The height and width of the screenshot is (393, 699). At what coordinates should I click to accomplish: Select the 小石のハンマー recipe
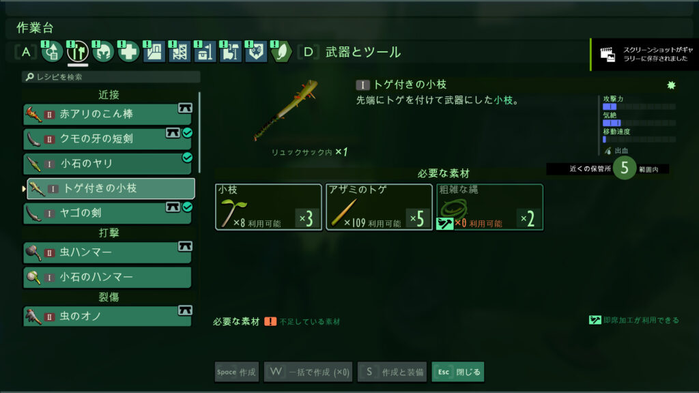(x=107, y=277)
